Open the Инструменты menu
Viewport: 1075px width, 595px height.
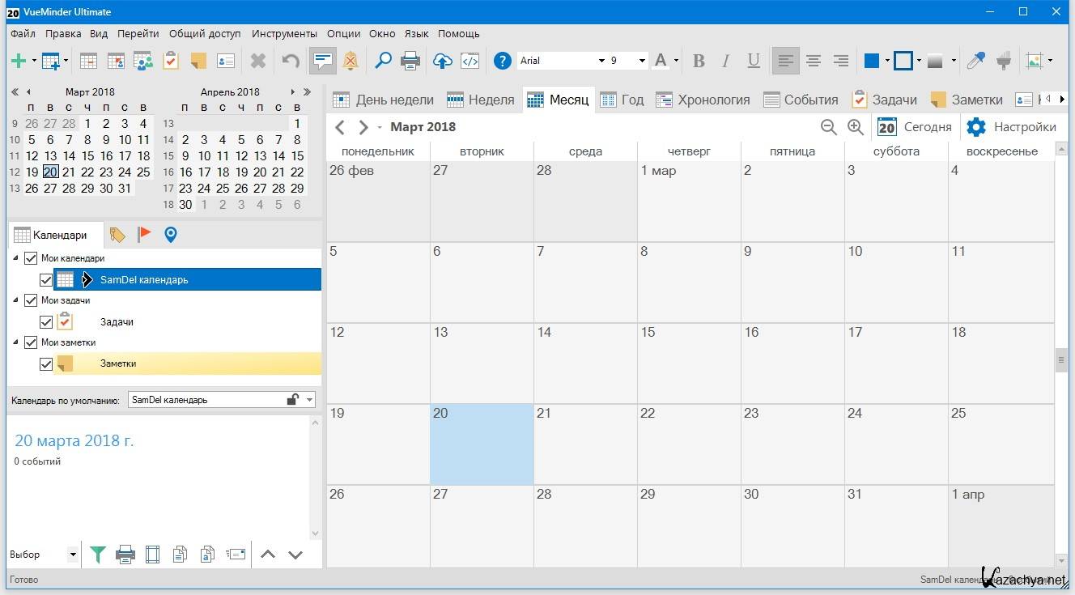click(284, 34)
